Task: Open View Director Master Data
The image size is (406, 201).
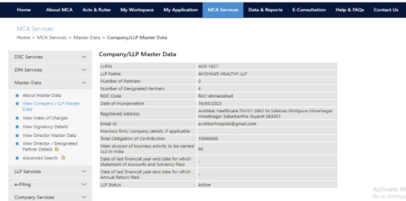Action: coord(49,135)
